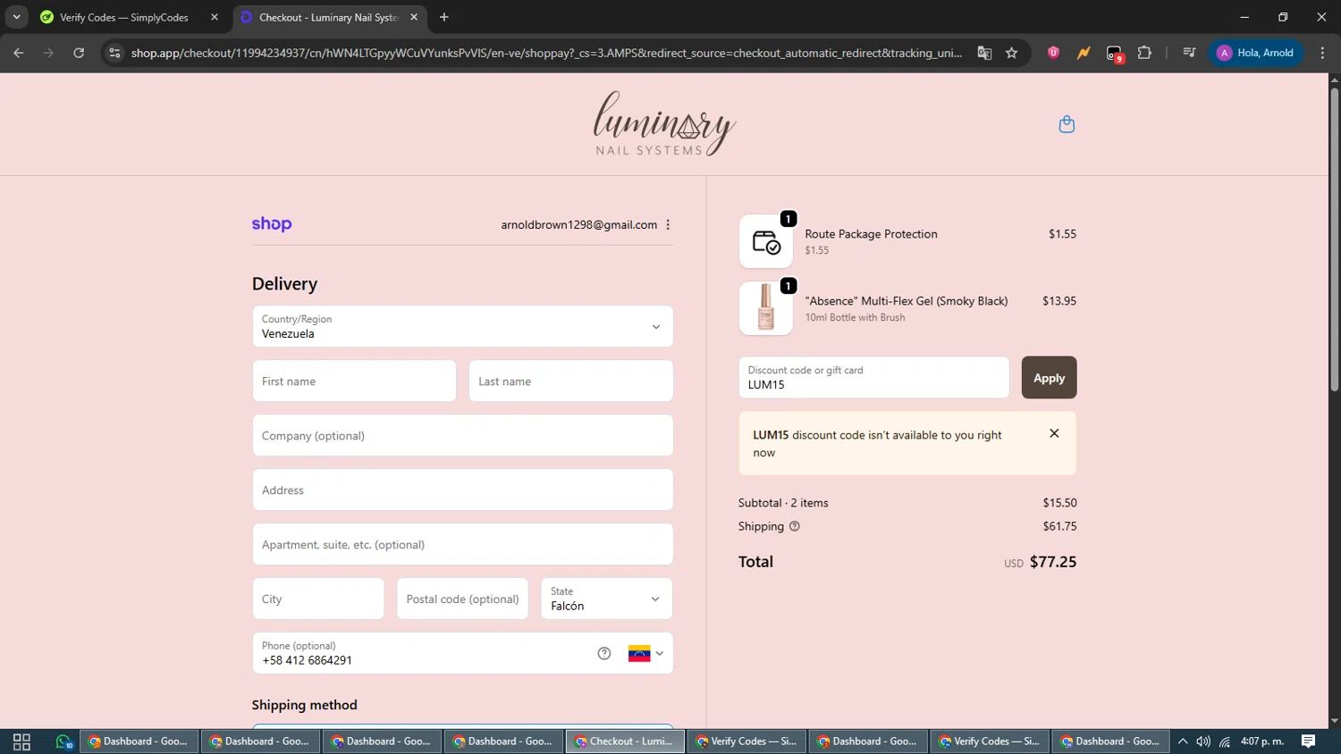Open the media controls icon in toolbar

(1189, 53)
